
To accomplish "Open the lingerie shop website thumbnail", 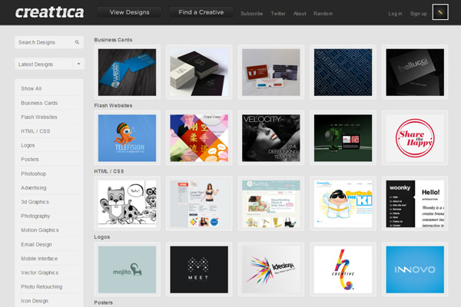I will click(199, 204).
